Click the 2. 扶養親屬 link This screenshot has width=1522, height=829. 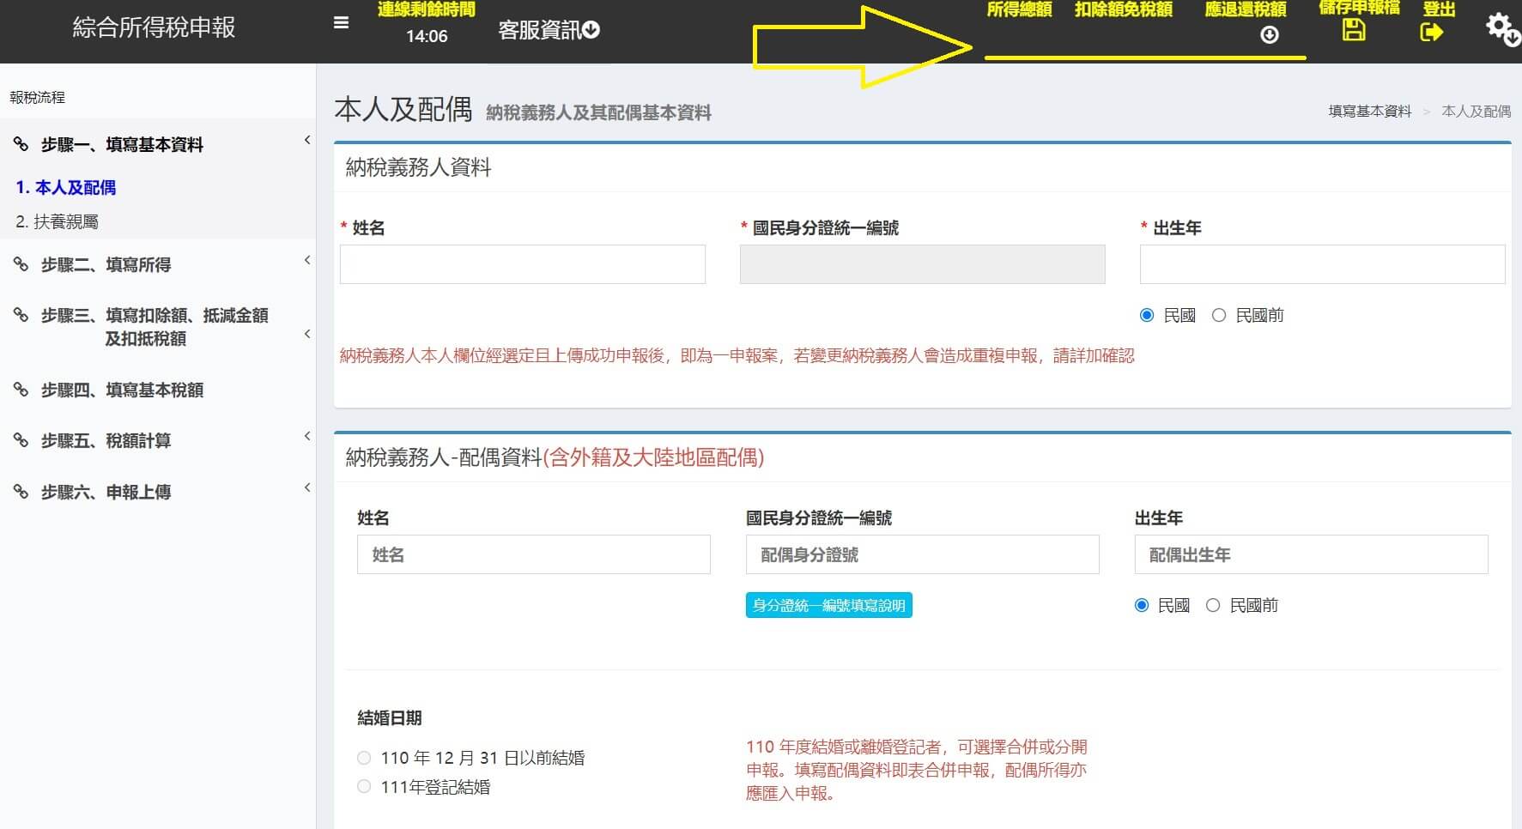point(58,221)
